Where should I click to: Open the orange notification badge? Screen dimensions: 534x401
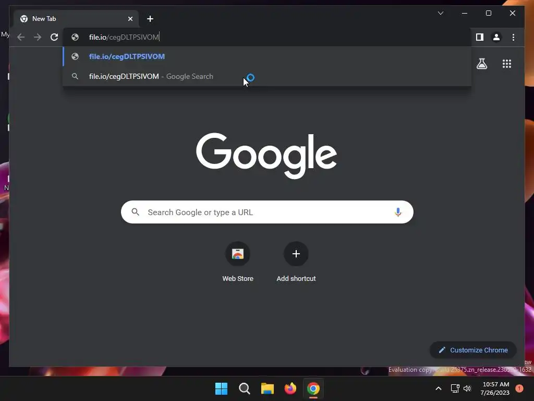519,388
